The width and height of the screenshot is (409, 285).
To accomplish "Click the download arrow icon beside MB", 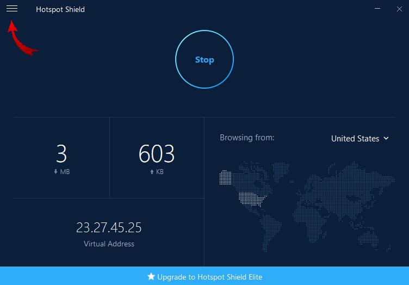I will click(55, 171).
